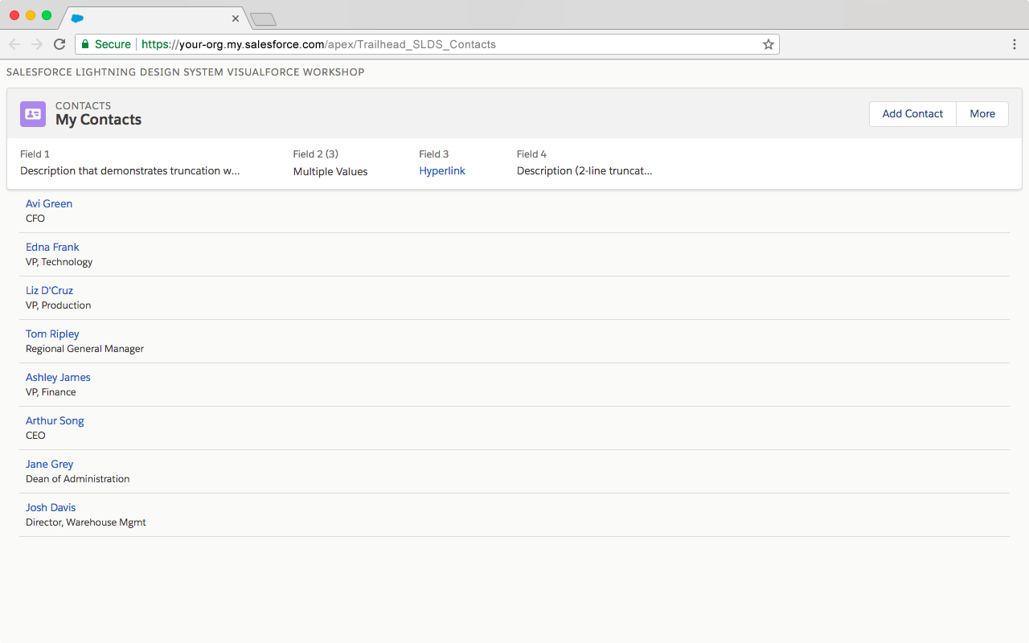Open Tom Ripley's contact
This screenshot has width=1029, height=643.
point(52,334)
